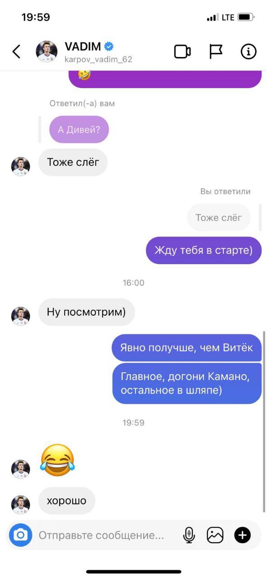The image size is (267, 579).
Task: Tap the quoted 'А Дивей?' reply bubble
Action: tap(79, 129)
